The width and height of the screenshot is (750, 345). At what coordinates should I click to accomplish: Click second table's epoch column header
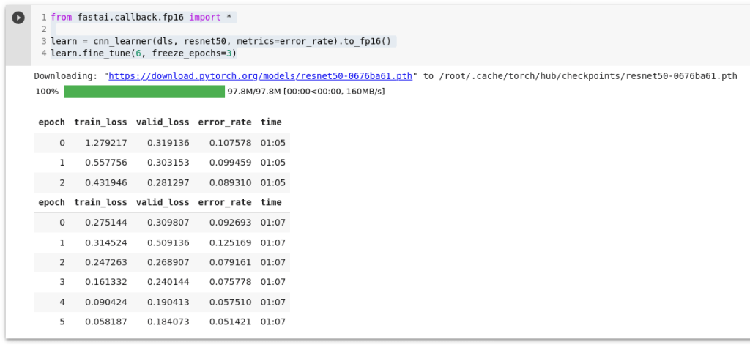[51, 202]
